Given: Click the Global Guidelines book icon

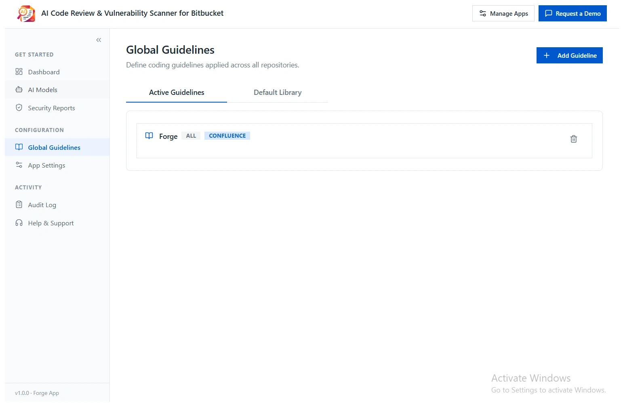Looking at the screenshot, I should 19,147.
